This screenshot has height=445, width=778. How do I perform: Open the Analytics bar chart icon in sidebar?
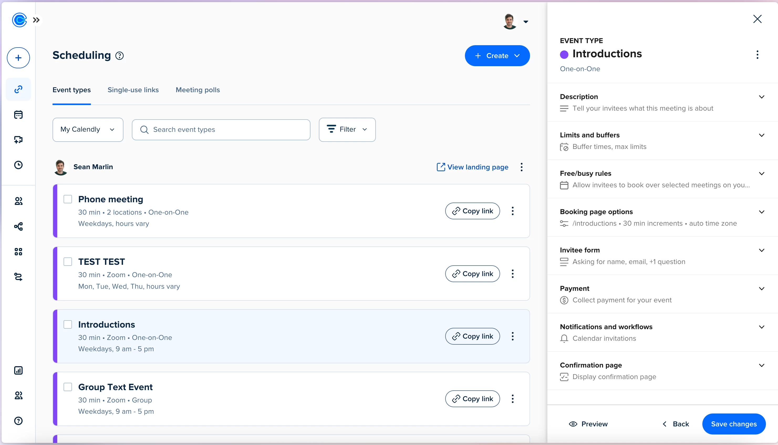coord(18,370)
